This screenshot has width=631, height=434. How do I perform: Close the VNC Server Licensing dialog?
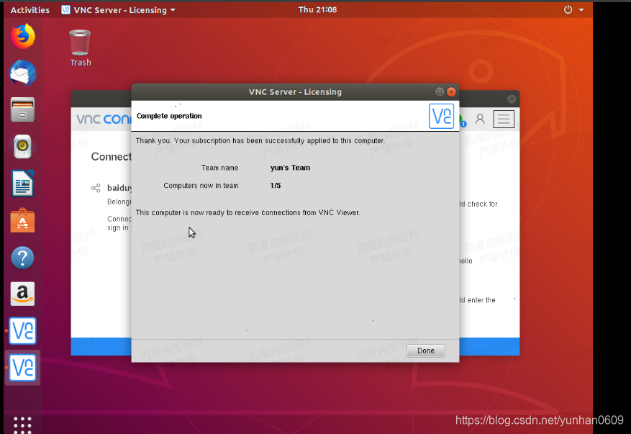451,92
